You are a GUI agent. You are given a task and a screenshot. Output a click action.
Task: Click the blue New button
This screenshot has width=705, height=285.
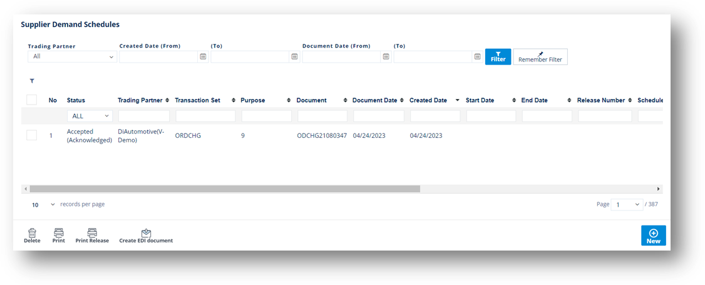click(653, 236)
